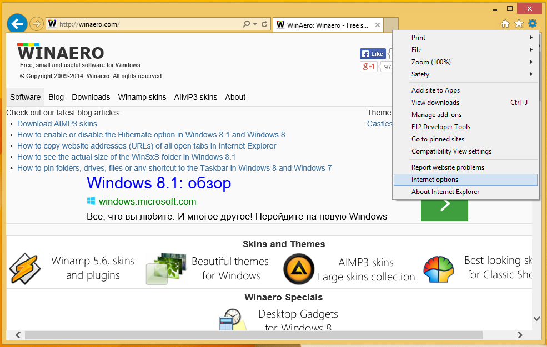547x347 pixels.
Task: Expand the Print submenu
Action: click(466, 37)
